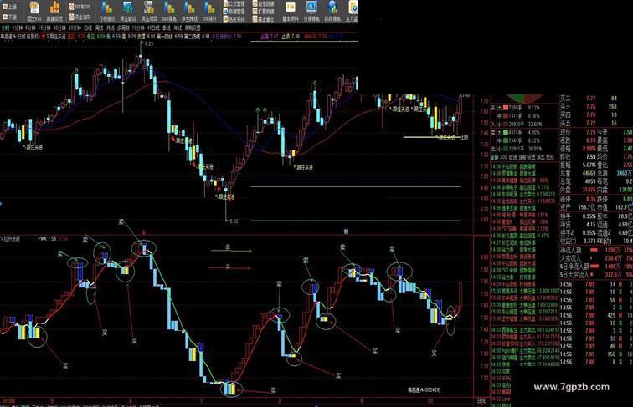Open 数据管理 data manager

coord(234,12)
